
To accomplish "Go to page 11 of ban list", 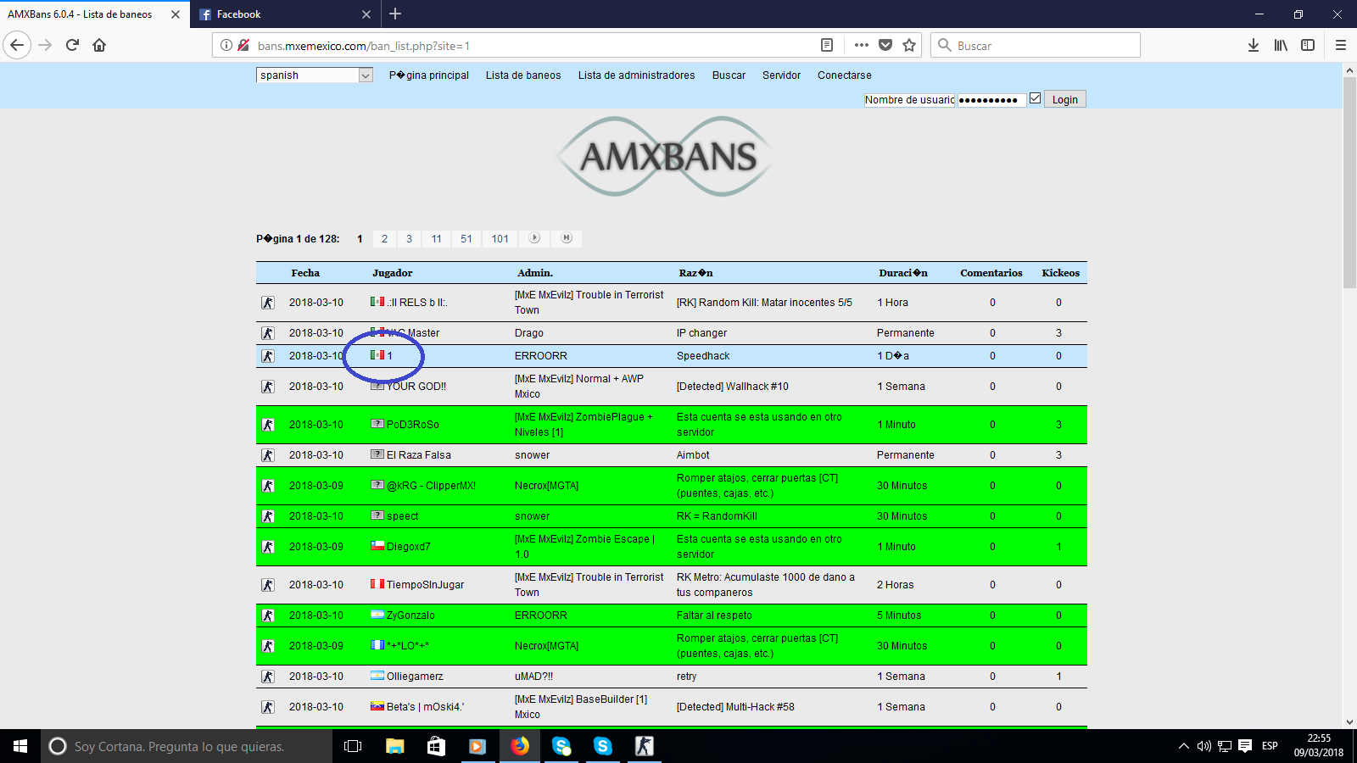I will [x=436, y=239].
